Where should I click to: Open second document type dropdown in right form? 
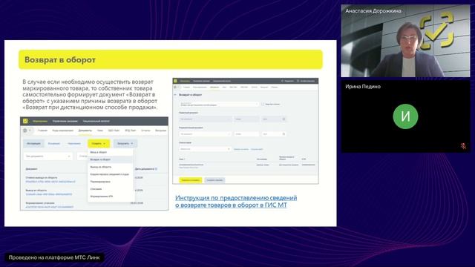pos(206,133)
